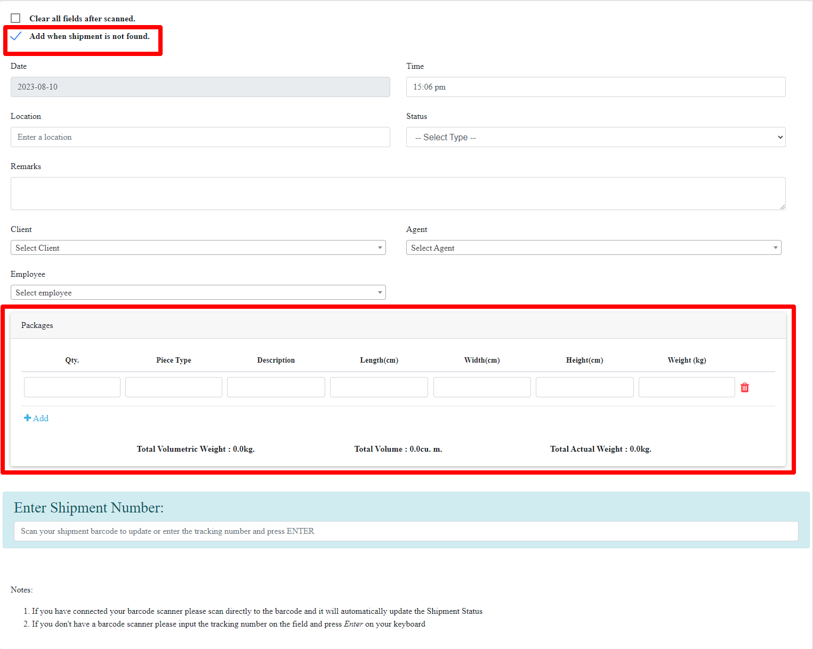This screenshot has height=649, width=813.
Task: Click the Weight (kg) input box
Action: tap(687, 387)
